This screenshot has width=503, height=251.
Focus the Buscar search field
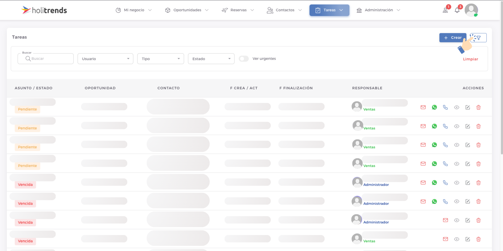click(x=46, y=59)
